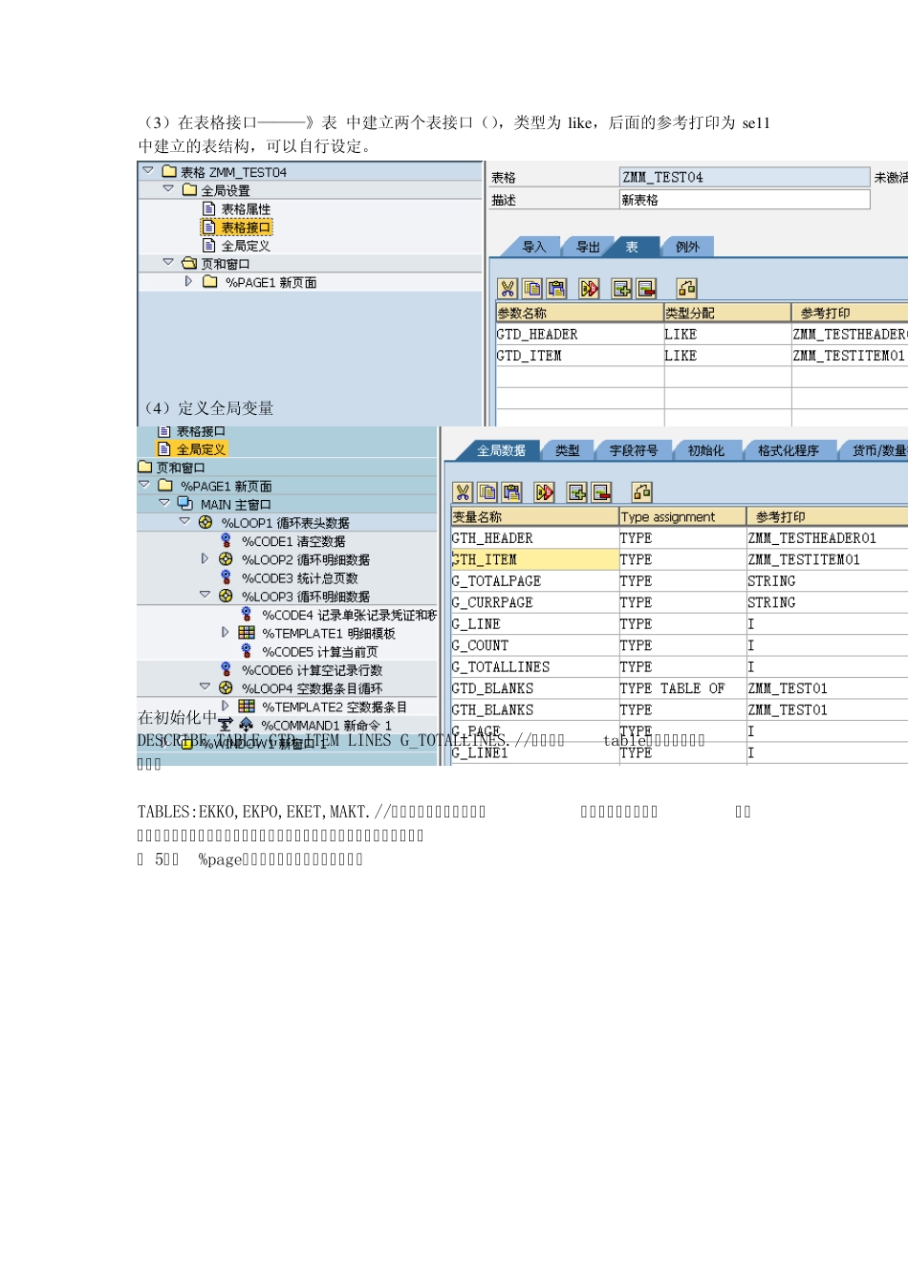Click the table icon of %TEMPLATE1 明细模板
Image resolution: width=908 pixels, height=1285 pixels.
tap(247, 633)
